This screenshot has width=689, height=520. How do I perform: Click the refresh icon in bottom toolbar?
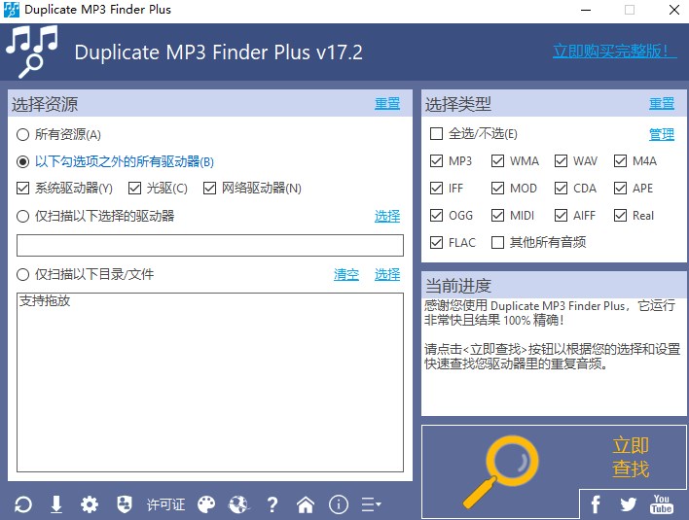pos(22,504)
